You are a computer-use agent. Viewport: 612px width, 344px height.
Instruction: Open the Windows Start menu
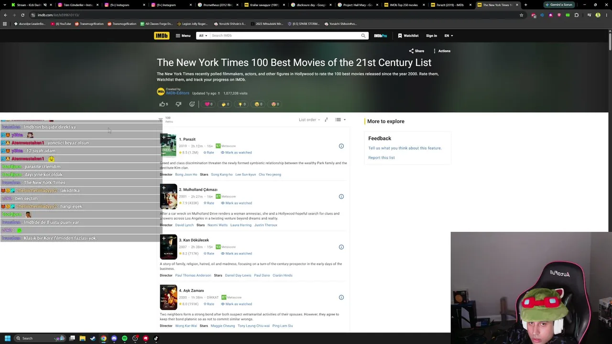point(7,338)
